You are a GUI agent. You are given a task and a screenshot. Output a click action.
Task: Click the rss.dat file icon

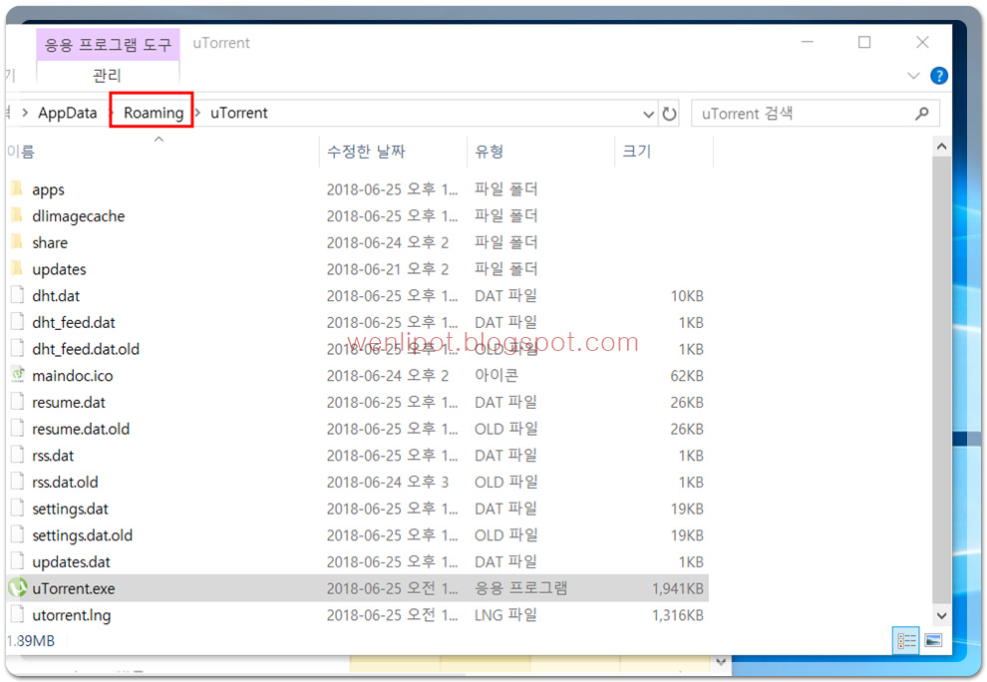point(18,455)
